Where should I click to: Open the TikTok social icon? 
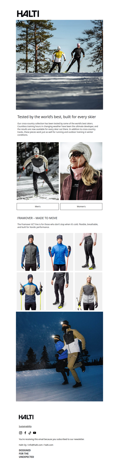coord(30,433)
